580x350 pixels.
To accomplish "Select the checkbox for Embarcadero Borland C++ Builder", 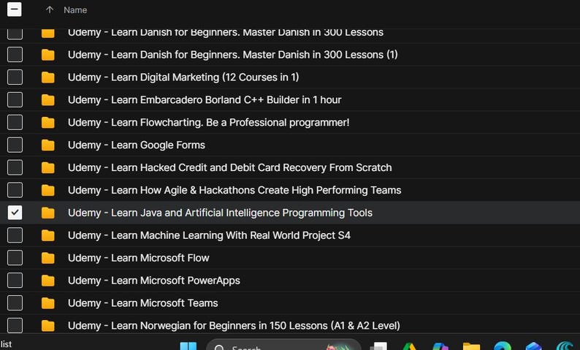I will 15,100.
